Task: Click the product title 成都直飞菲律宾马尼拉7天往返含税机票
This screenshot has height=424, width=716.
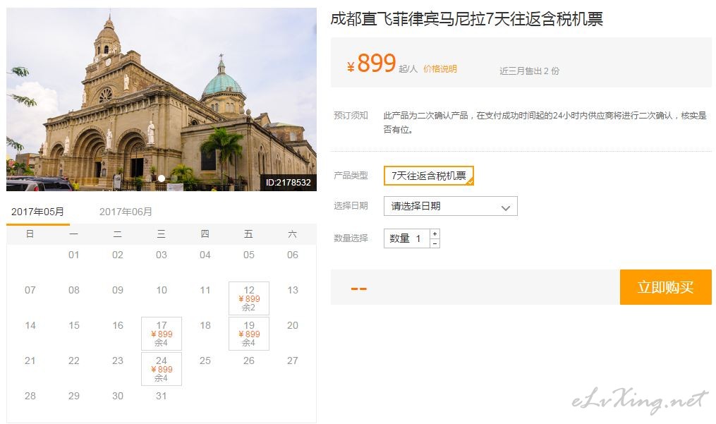Action: 466,19
